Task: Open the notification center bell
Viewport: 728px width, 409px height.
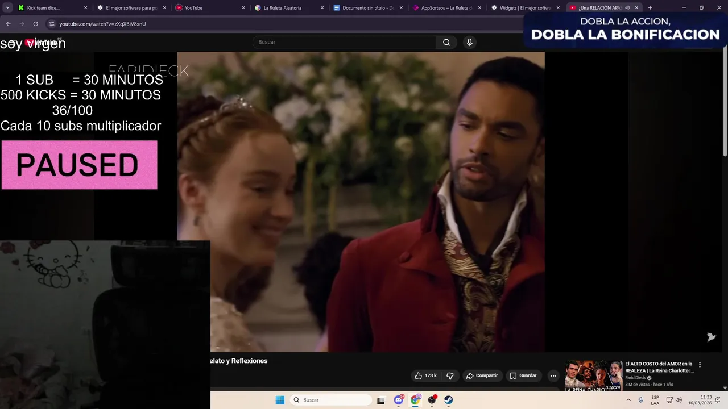Action: coord(718,400)
